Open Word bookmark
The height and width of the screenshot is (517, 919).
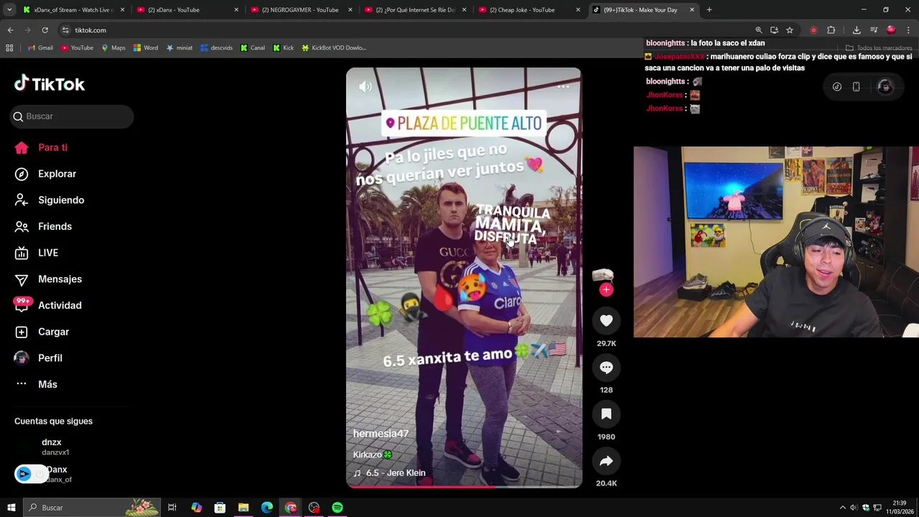pyautogui.click(x=146, y=48)
